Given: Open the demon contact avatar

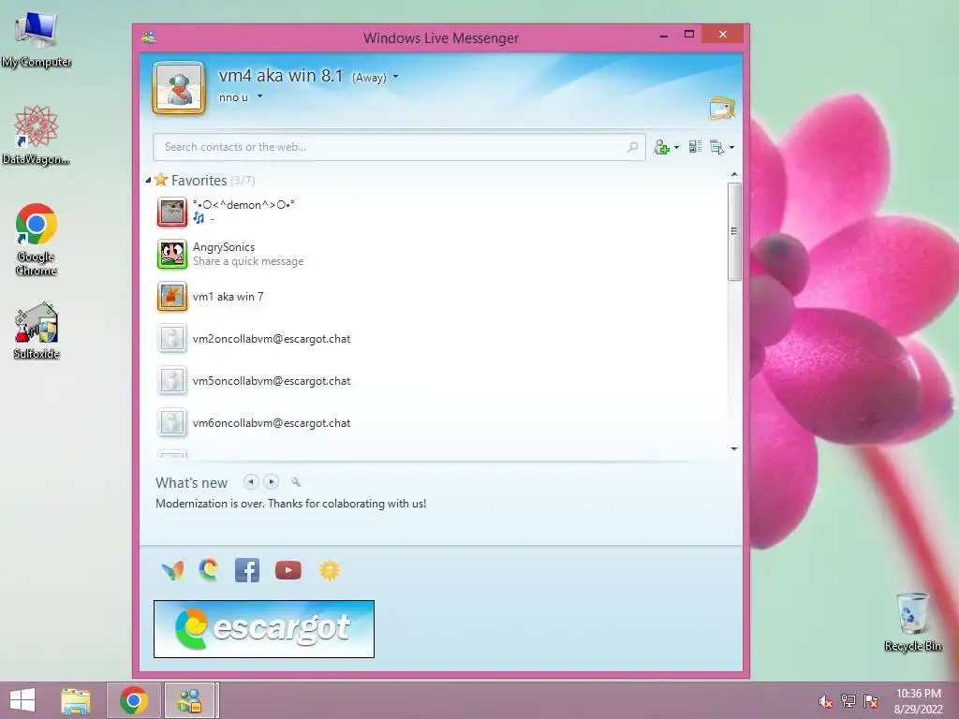Looking at the screenshot, I should click(172, 212).
